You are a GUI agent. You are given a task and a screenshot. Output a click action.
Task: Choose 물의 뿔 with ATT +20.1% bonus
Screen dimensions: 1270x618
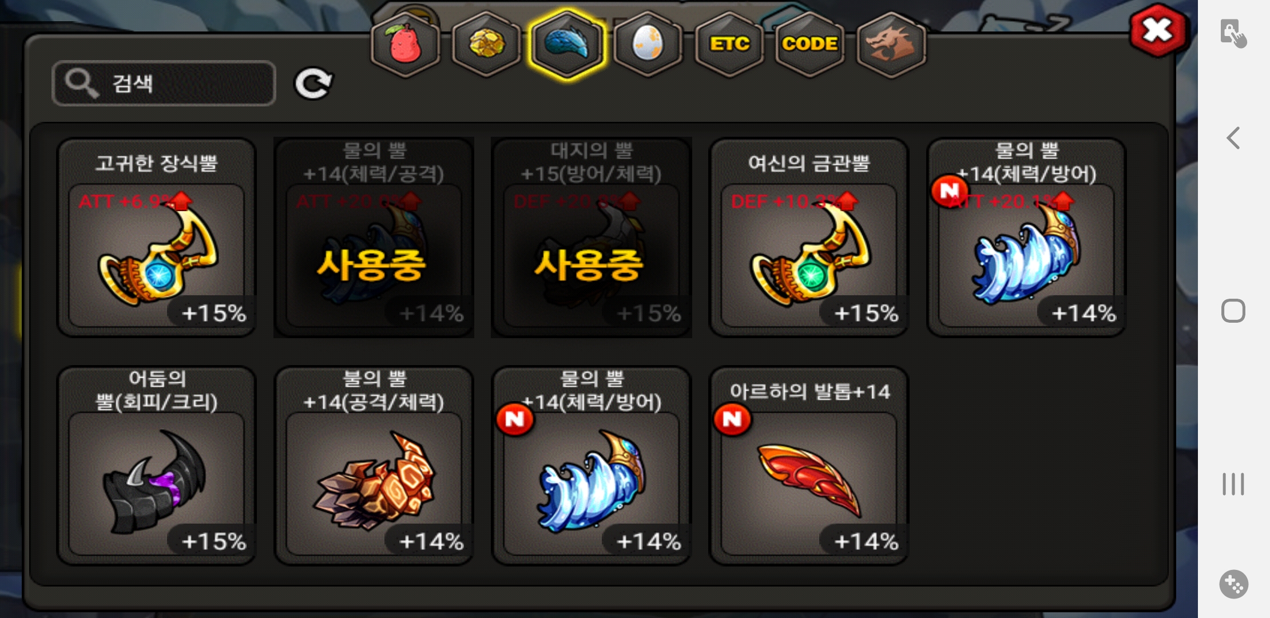pyautogui.click(x=1026, y=237)
